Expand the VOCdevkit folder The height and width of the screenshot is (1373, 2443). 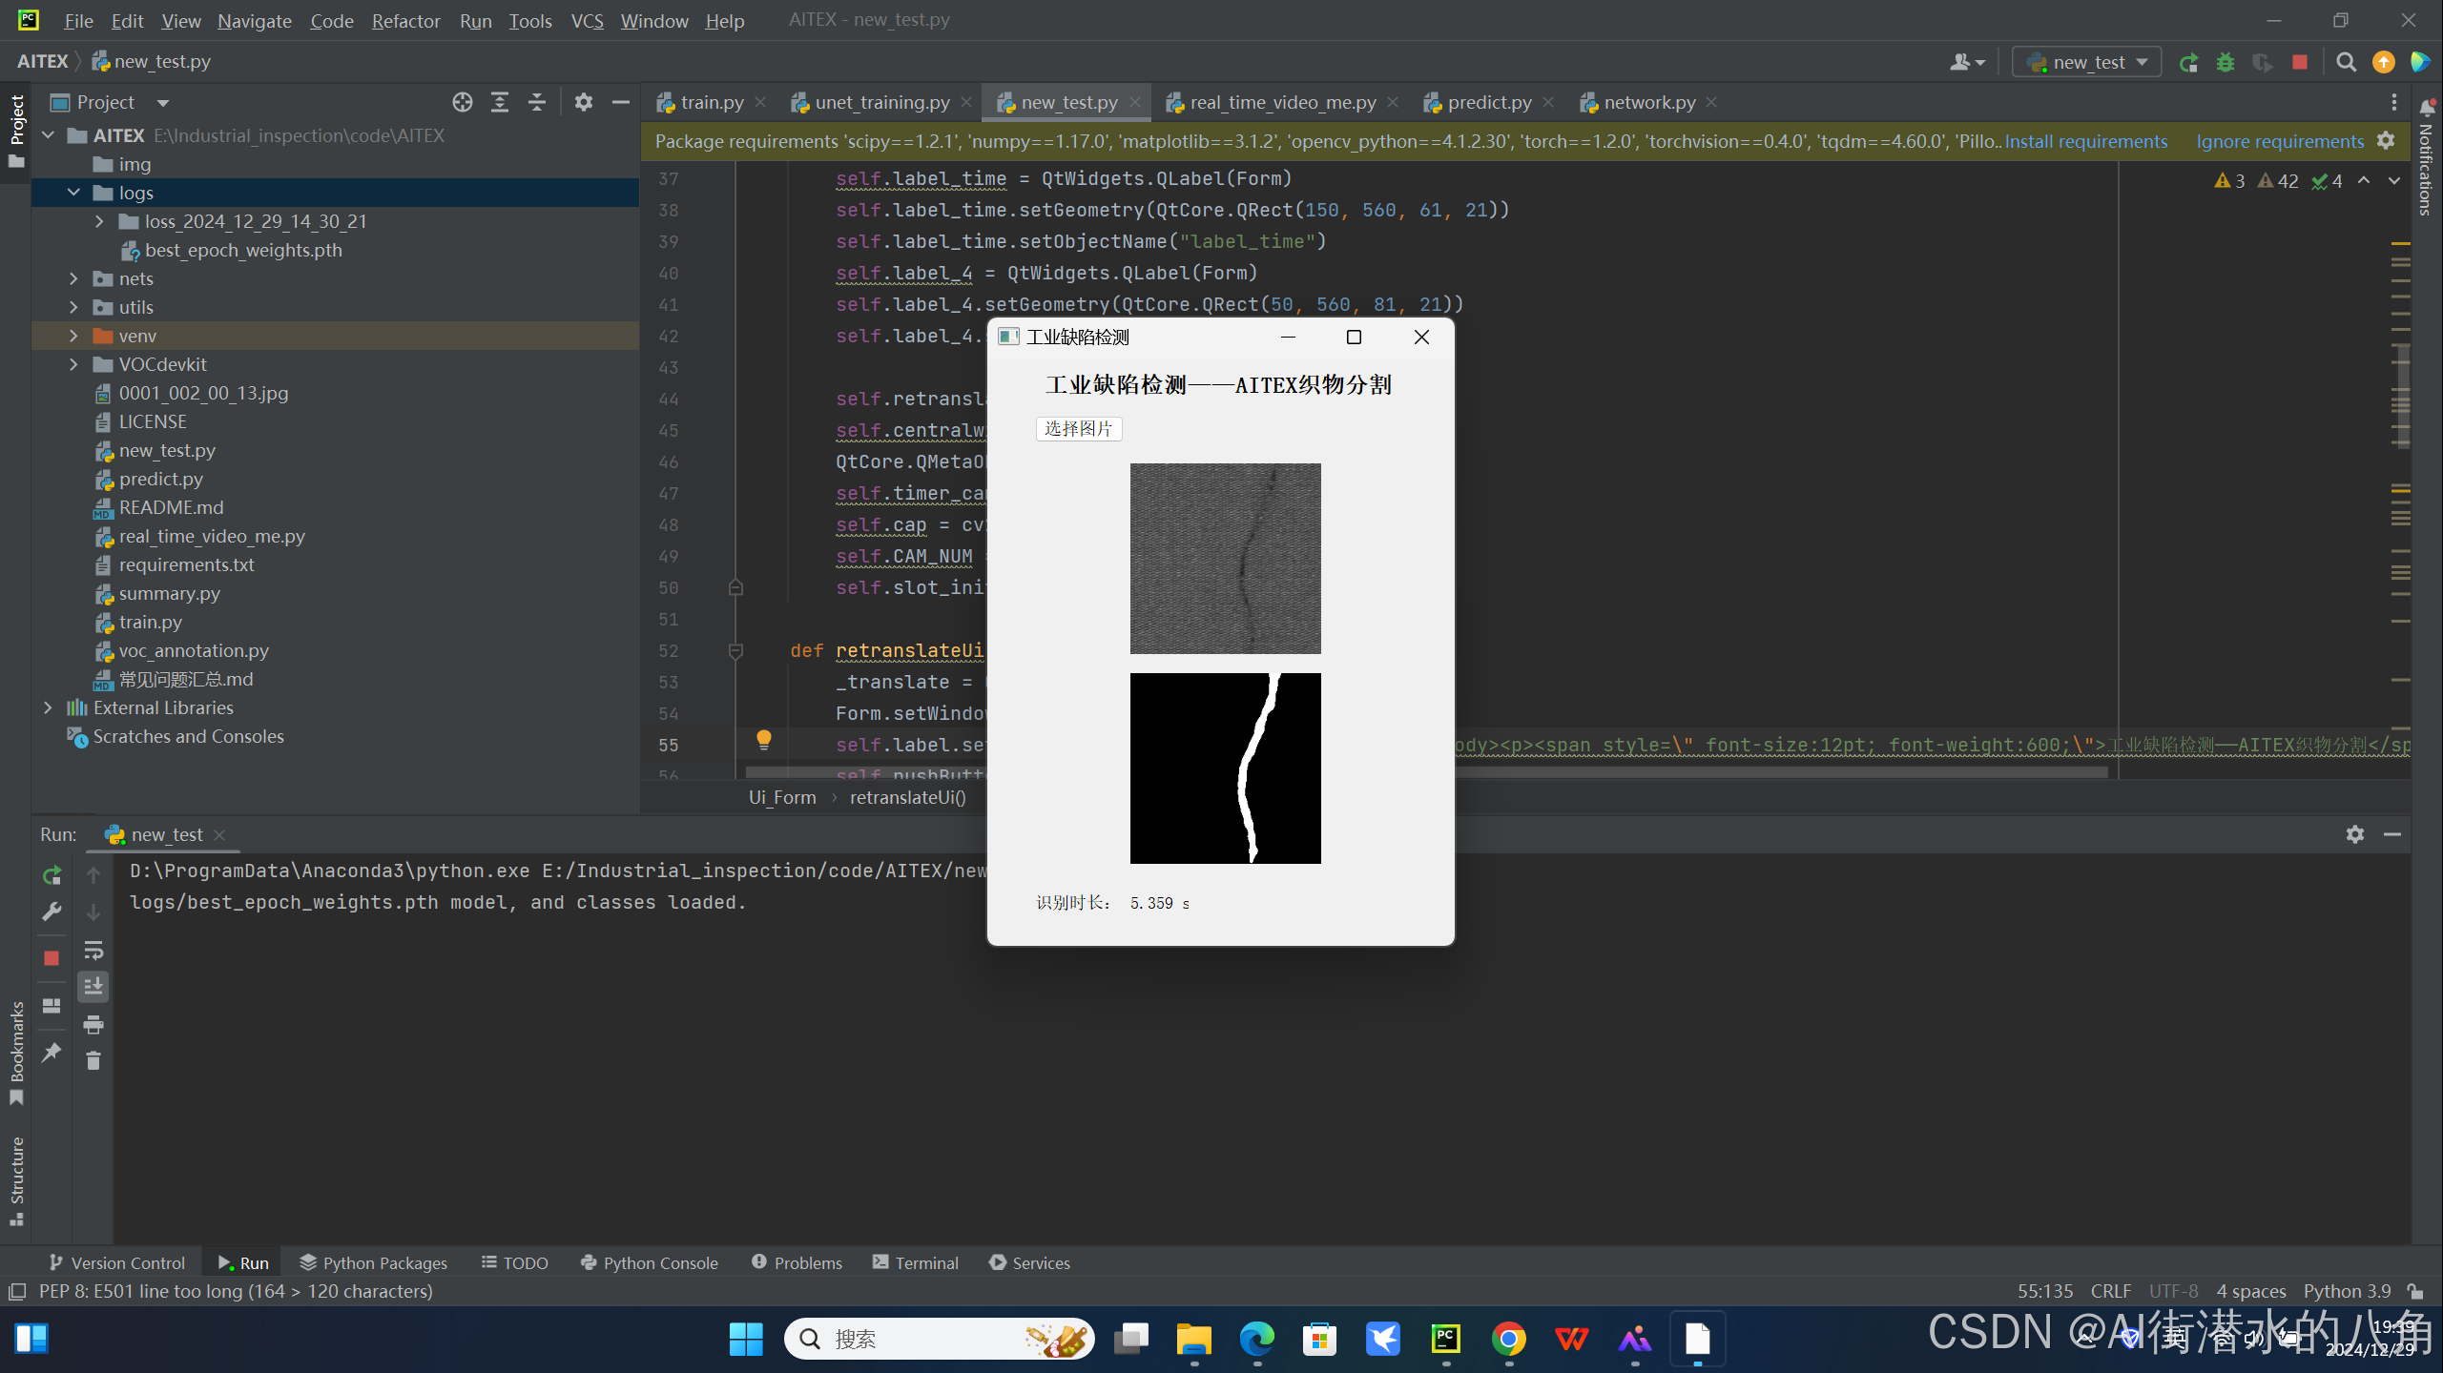73,364
